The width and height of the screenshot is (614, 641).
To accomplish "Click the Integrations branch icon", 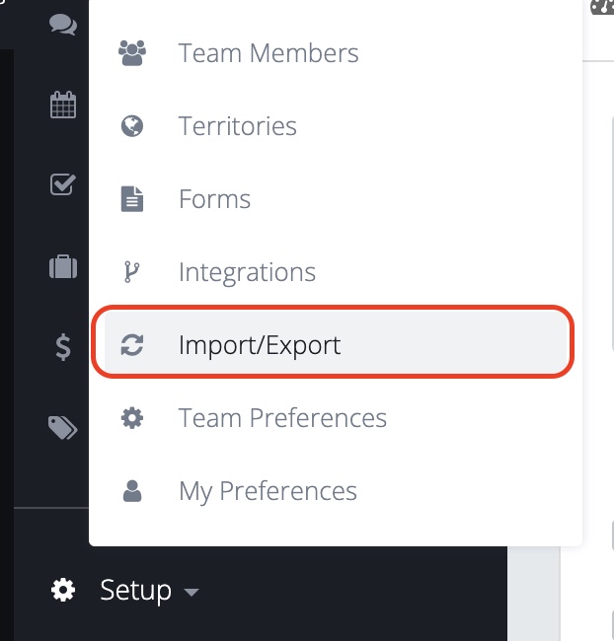I will (x=132, y=272).
